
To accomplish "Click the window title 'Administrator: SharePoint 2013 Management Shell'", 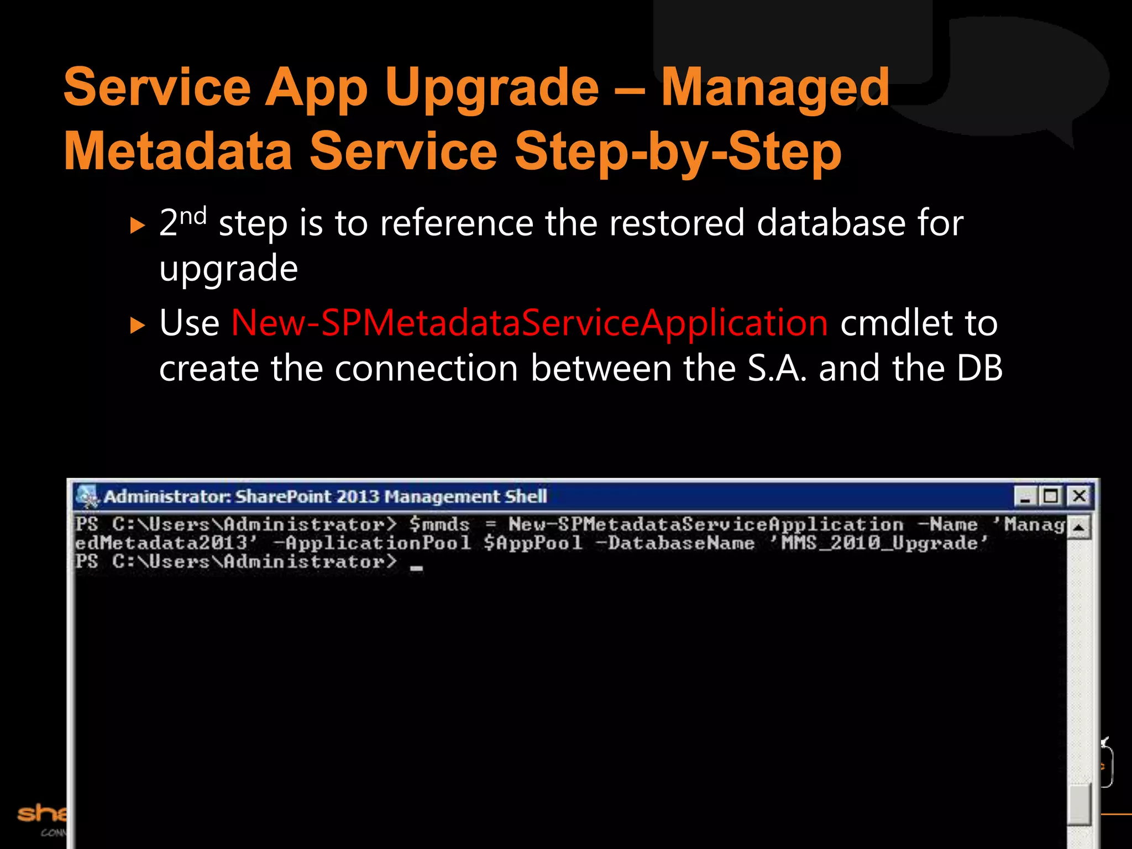I will [x=325, y=496].
